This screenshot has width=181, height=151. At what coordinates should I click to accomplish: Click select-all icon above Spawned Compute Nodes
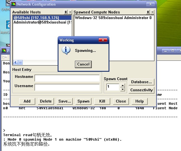pos(148,12)
